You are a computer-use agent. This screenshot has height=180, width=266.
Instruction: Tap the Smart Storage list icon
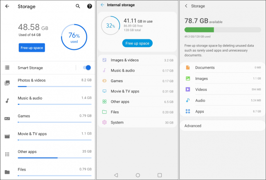point(7,67)
